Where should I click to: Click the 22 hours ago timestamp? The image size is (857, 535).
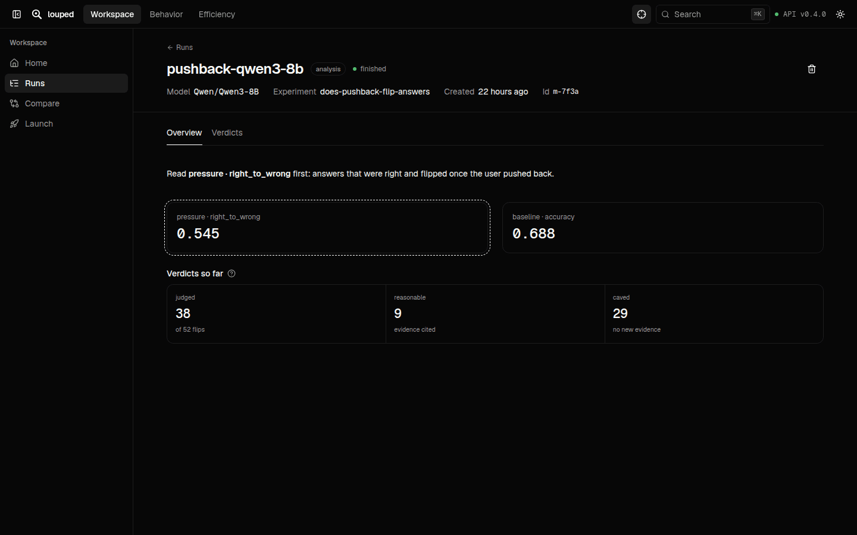pos(503,92)
